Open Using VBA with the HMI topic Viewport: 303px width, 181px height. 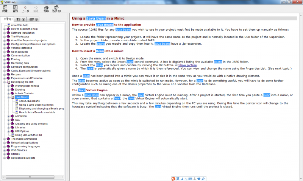[28, 135]
